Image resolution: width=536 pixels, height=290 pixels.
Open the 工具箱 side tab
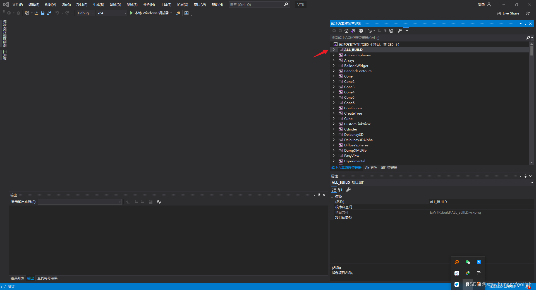[x=5, y=55]
